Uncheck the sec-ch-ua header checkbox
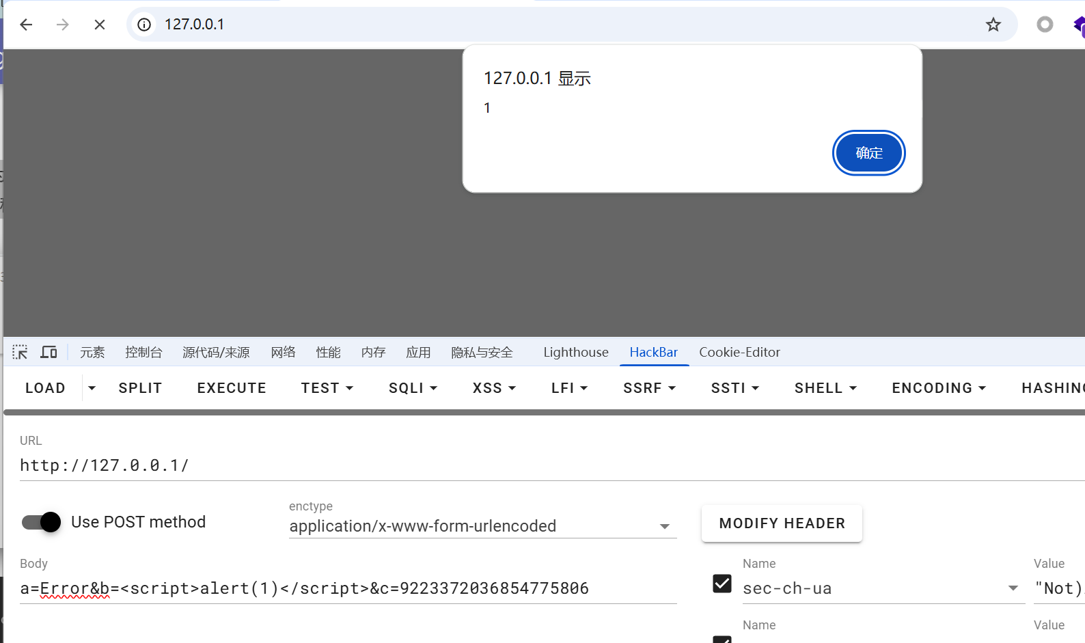 (722, 584)
